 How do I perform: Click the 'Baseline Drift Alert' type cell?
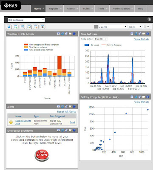click(x=40, y=122)
